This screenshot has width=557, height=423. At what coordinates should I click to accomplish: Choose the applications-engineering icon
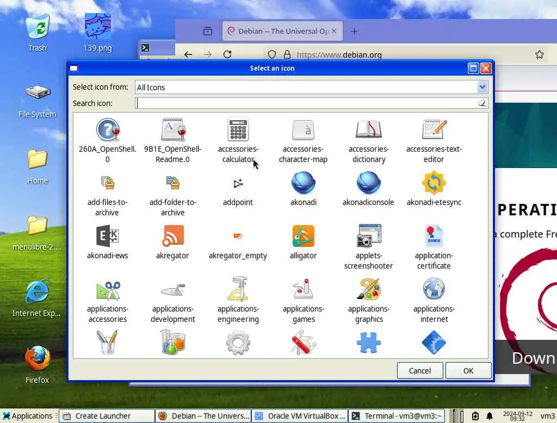[238, 289]
